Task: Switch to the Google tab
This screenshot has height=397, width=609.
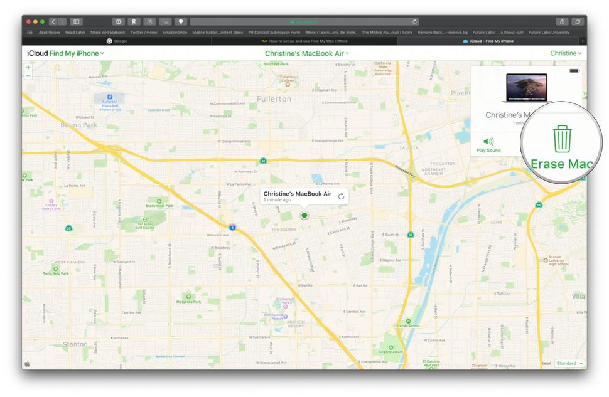Action: [116, 40]
